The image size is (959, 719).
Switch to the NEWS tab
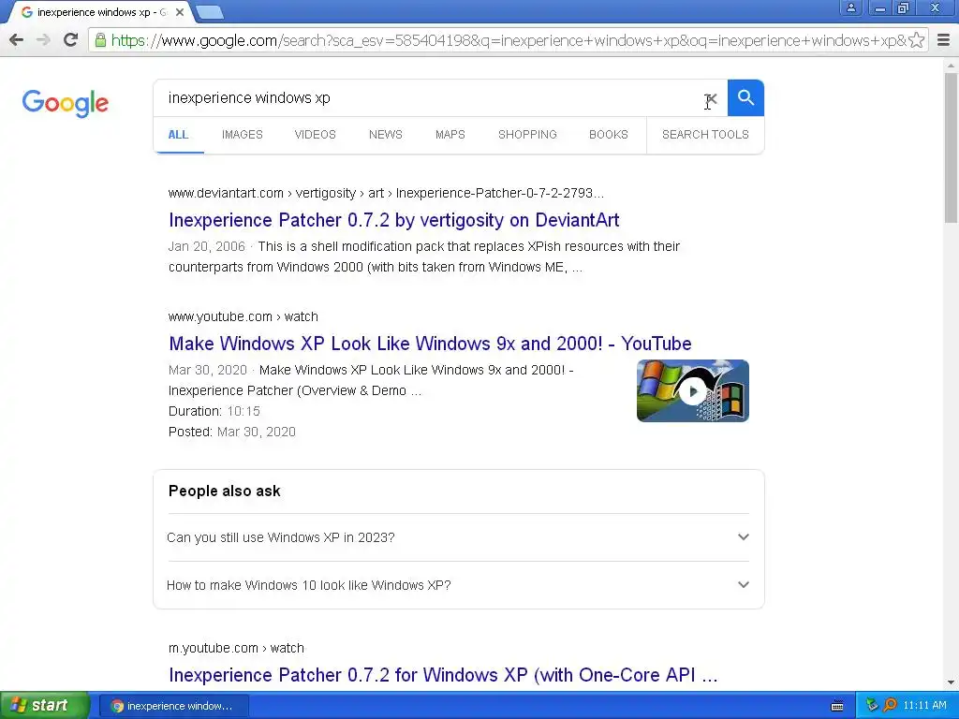385,135
